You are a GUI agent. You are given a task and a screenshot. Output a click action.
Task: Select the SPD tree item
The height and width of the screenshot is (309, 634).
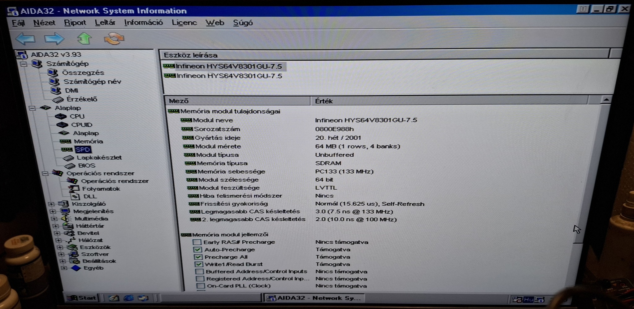pyautogui.click(x=83, y=150)
